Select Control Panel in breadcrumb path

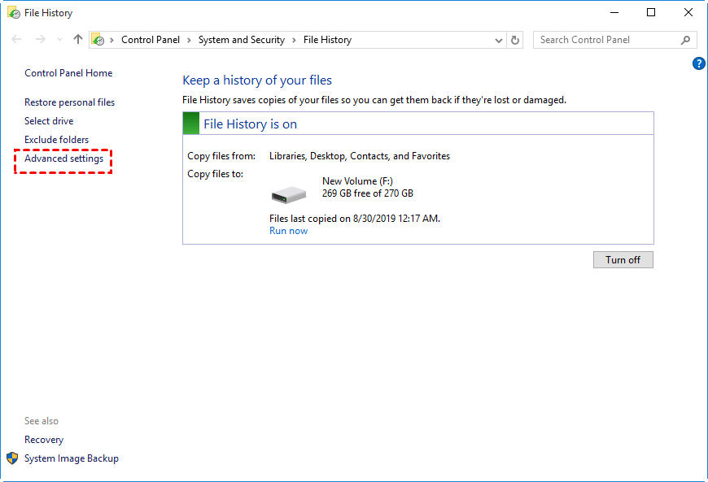click(x=151, y=40)
